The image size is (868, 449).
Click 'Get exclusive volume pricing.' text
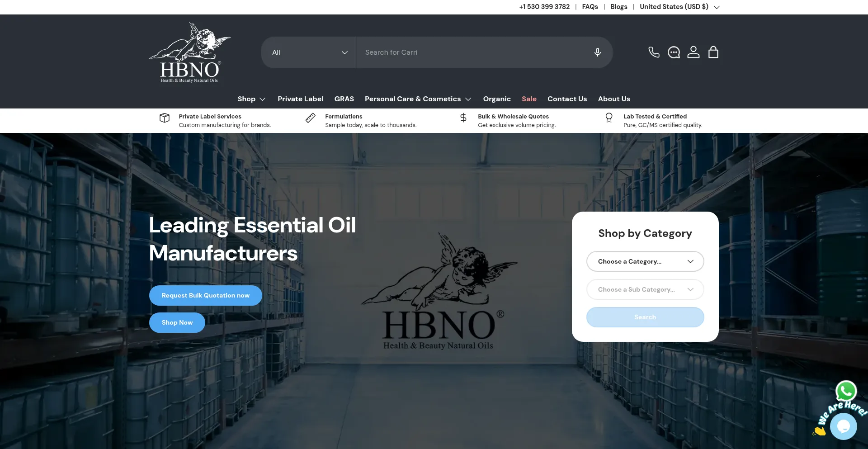pyautogui.click(x=517, y=125)
